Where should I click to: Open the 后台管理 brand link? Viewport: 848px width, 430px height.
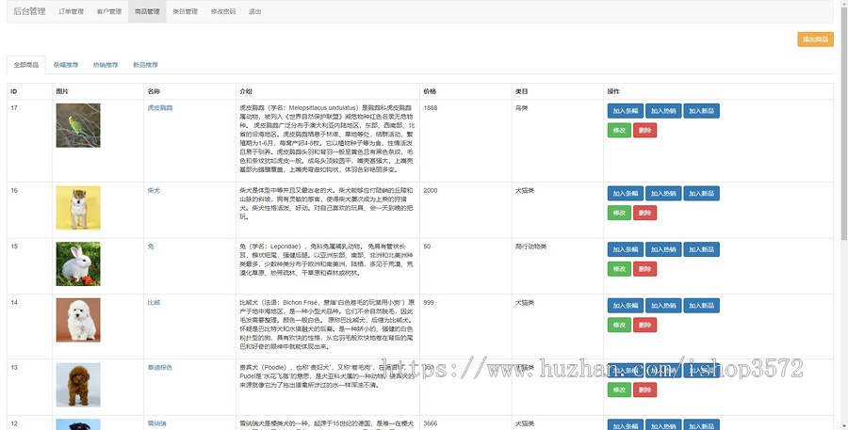tap(29, 11)
